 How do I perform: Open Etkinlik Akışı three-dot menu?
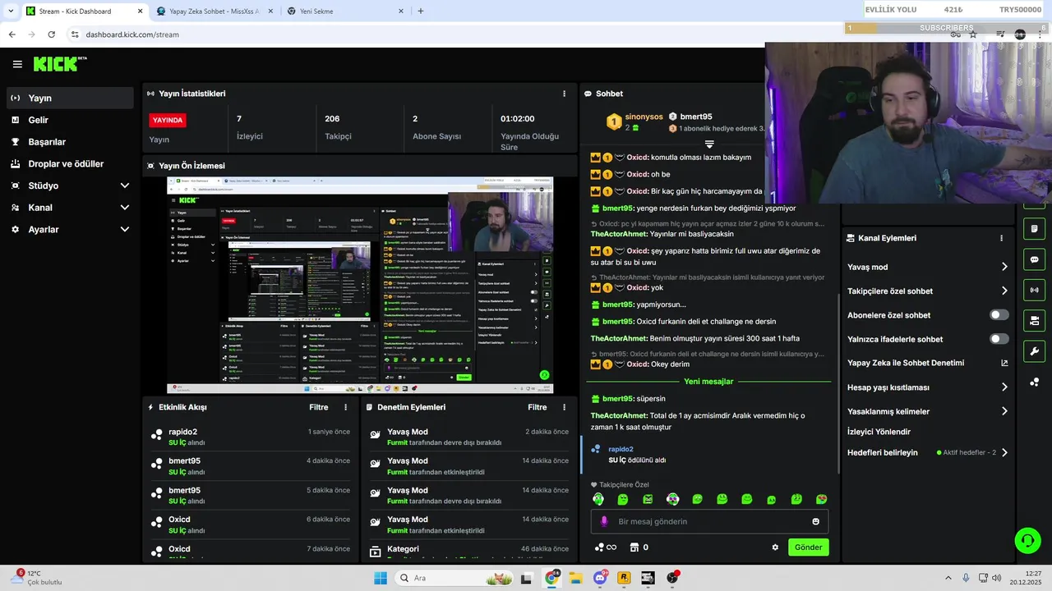click(345, 407)
